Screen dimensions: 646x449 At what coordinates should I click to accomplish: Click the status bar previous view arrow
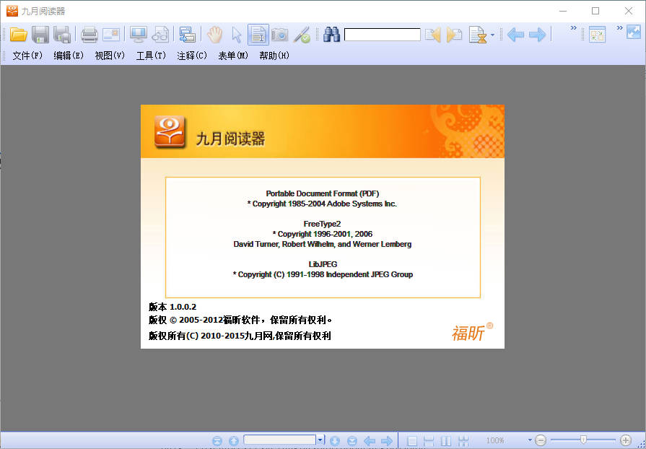[x=370, y=441]
